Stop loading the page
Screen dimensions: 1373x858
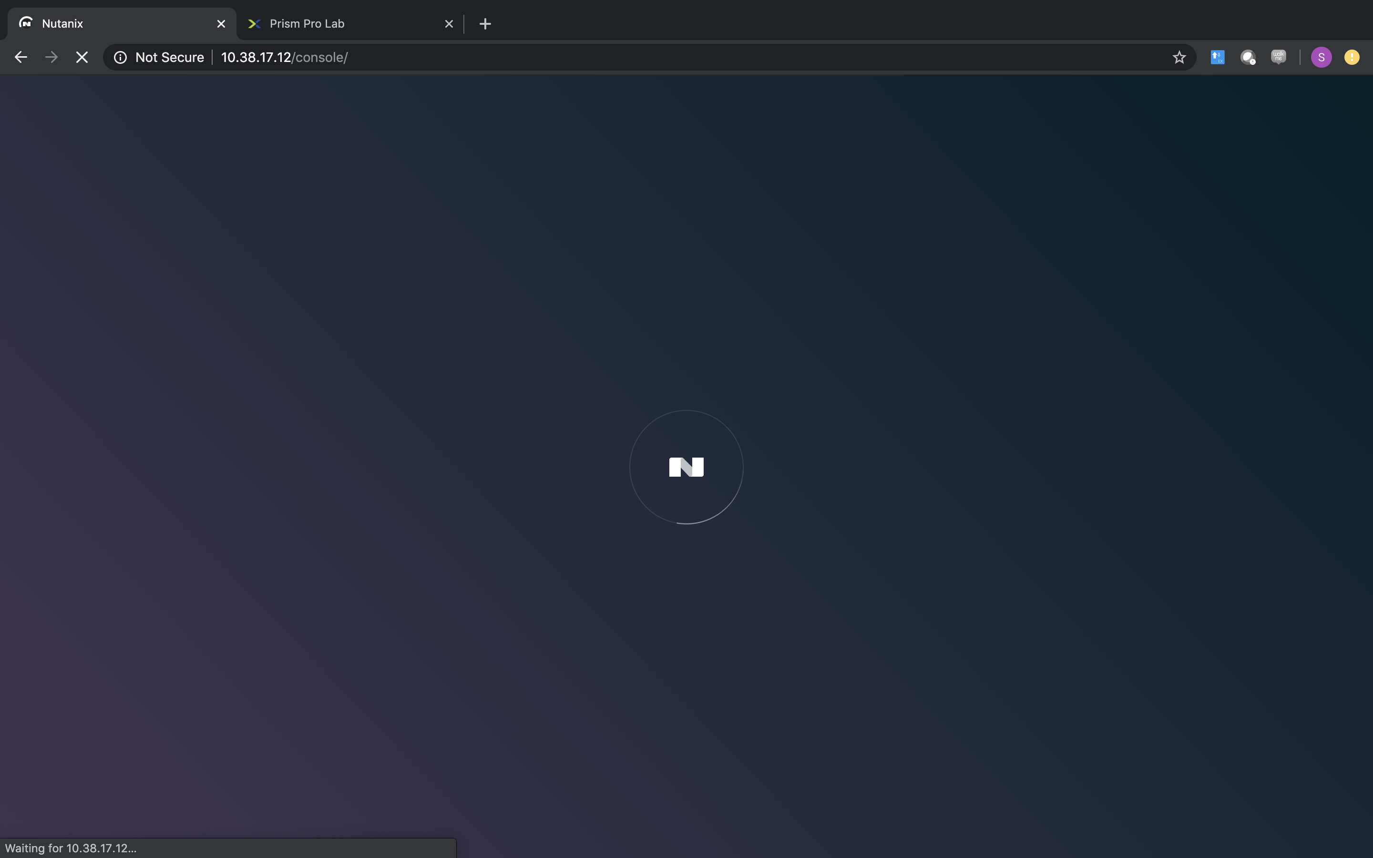pos(82,57)
